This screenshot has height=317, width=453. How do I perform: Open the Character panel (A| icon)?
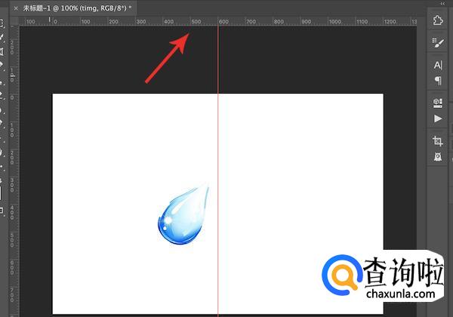pos(438,66)
